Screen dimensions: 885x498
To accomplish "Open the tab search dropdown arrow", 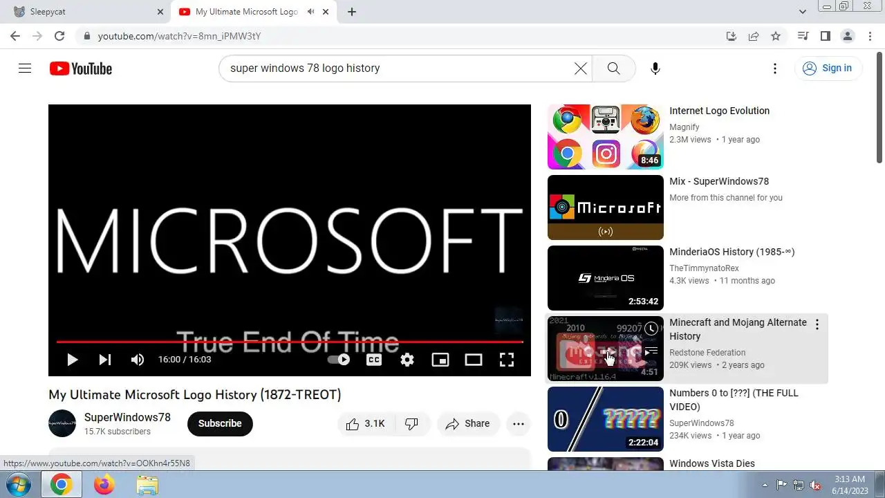I will click(803, 12).
